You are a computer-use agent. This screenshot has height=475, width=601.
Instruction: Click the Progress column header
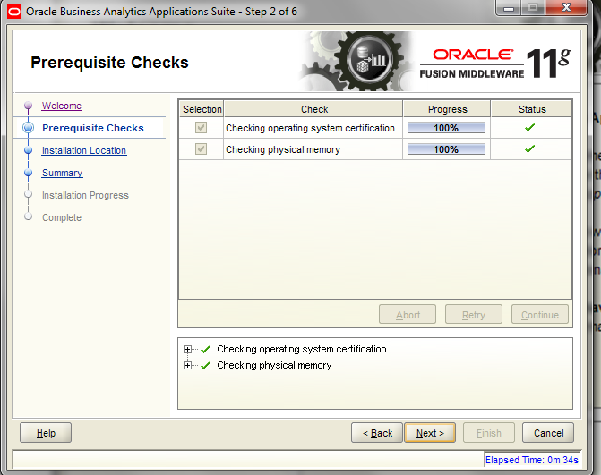pyautogui.click(x=447, y=109)
